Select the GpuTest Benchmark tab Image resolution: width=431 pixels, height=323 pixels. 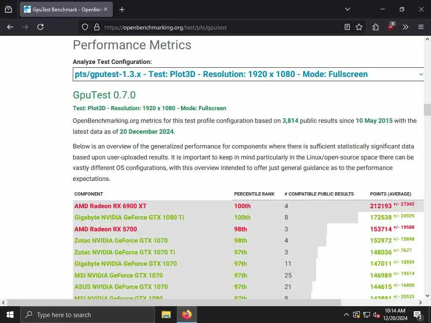pos(66,9)
